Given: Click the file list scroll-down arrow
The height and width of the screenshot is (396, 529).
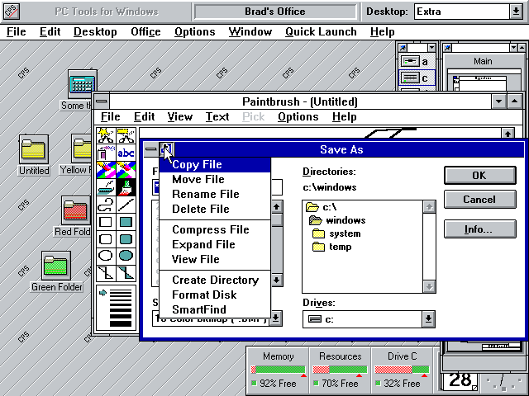Looking at the screenshot, I should click(x=277, y=280).
